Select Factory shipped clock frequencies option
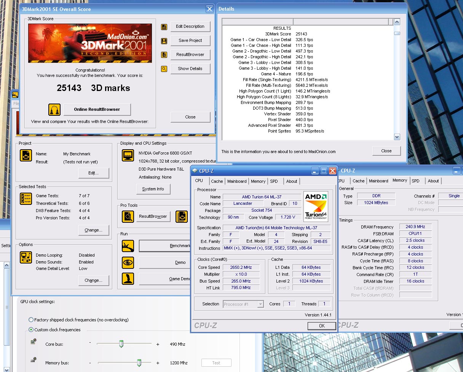Screen dimensions: 463x372 coord(31,320)
